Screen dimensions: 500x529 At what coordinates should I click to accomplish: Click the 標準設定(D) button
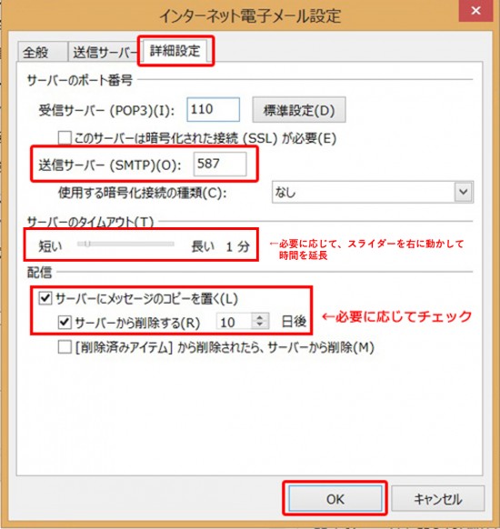click(x=299, y=110)
